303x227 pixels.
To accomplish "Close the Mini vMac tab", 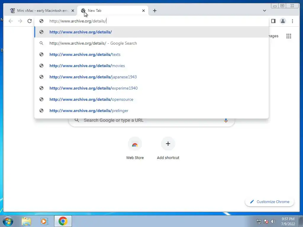I will pyautogui.click(x=73, y=11).
